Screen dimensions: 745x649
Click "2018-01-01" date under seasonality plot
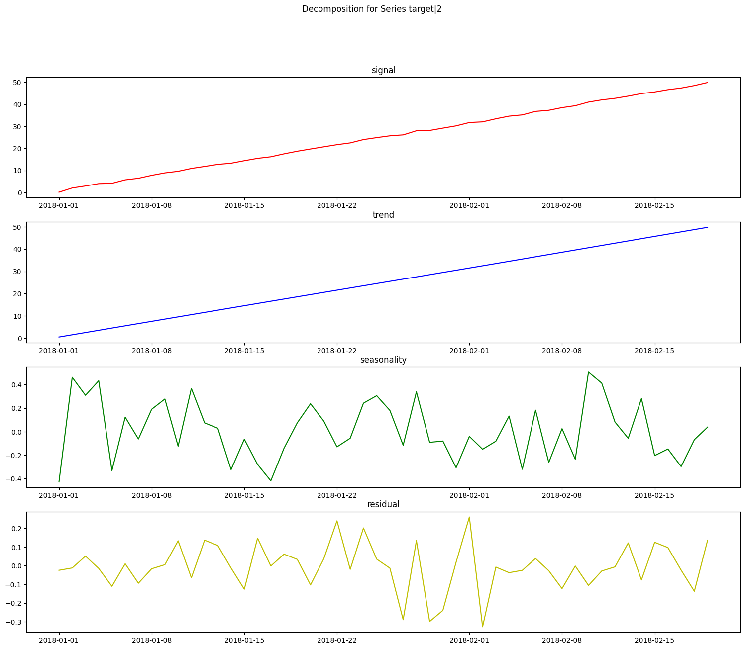[x=59, y=495]
